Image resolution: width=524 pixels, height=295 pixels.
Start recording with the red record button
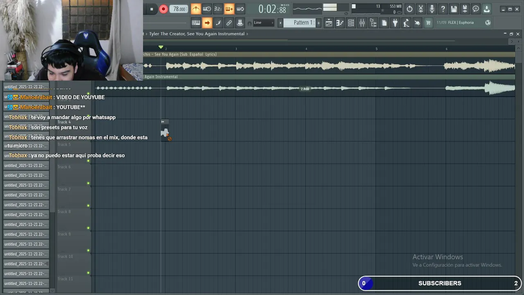pyautogui.click(x=163, y=9)
